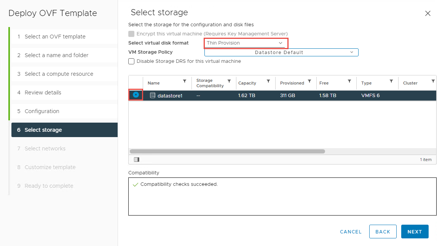The image size is (437, 246).
Task: Click the Cluster column filter icon
Action: click(433, 81)
